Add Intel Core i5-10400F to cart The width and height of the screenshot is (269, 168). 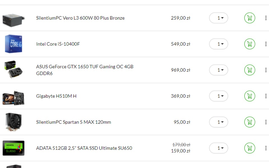pos(249,44)
